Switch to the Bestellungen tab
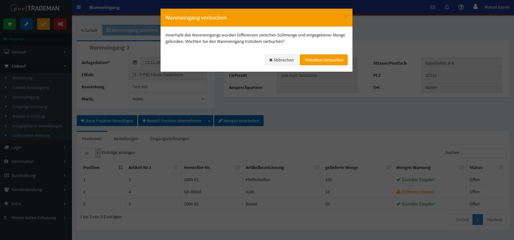This screenshot has width=514, height=240. pos(126,139)
